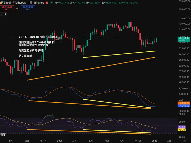Click the 高=96,827.00 high value
This screenshot has width=191, height=143.
(x=77, y=3)
